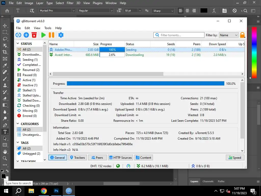Click the Cancel current edits icon
This screenshot has height=196, width=261.
click(234, 11)
